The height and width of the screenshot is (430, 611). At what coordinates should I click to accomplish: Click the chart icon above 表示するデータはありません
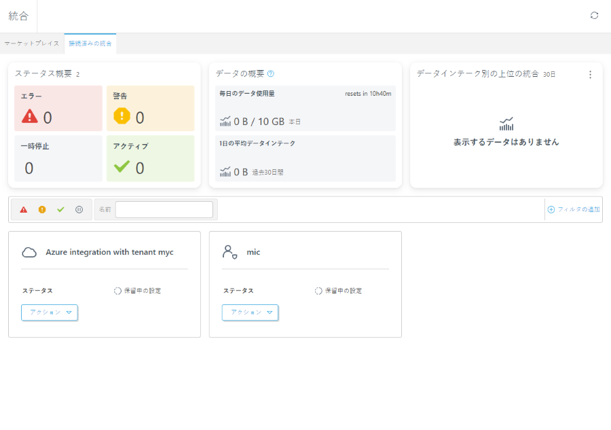coord(506,124)
